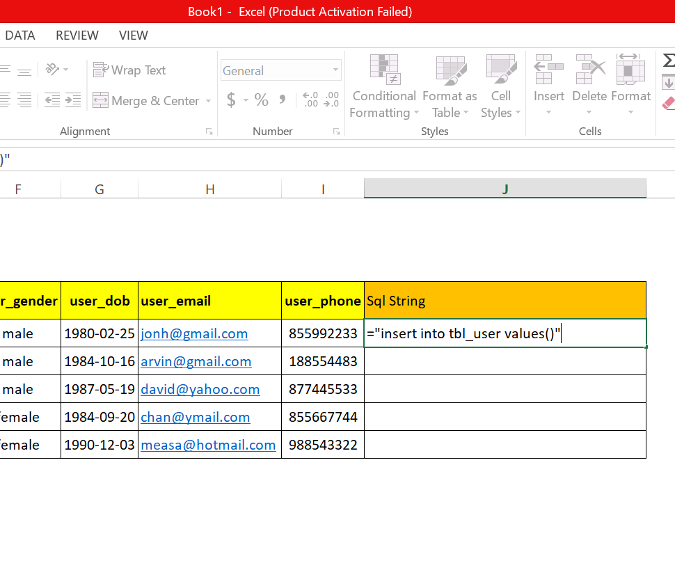
Task: Open the Merge & Center dropdown arrow
Action: click(208, 101)
